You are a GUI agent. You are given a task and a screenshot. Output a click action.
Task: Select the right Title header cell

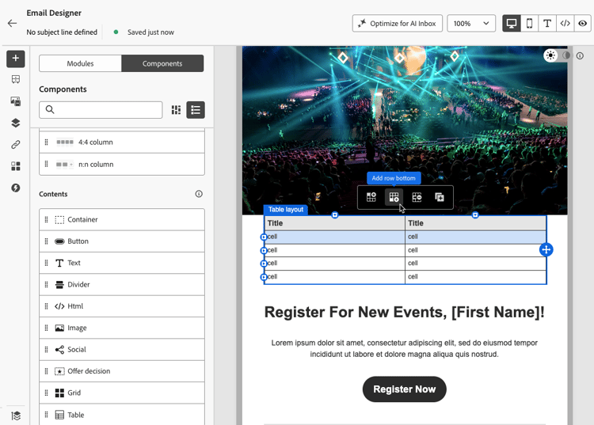(476, 223)
